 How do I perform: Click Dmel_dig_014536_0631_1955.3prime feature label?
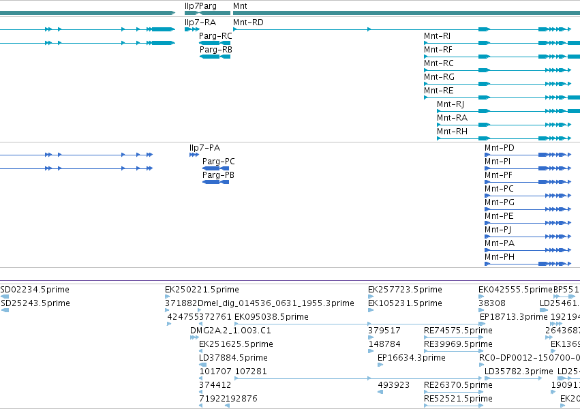pyautogui.click(x=276, y=303)
